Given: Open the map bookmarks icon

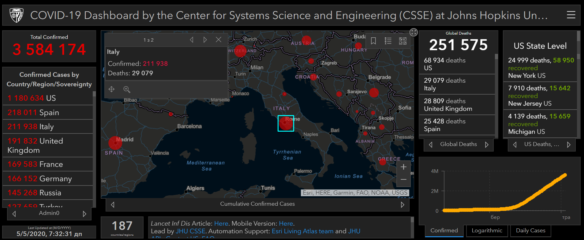Looking at the screenshot, I should 373,41.
